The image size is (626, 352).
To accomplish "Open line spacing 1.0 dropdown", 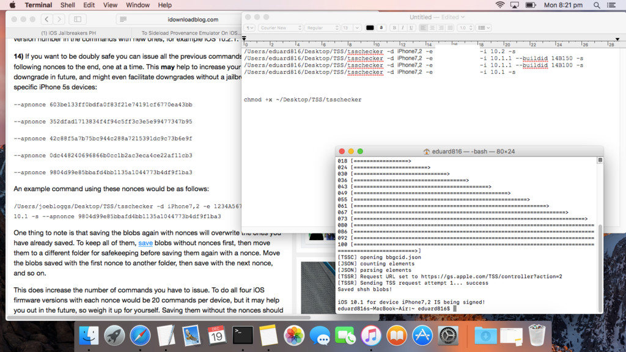I will tap(465, 28).
